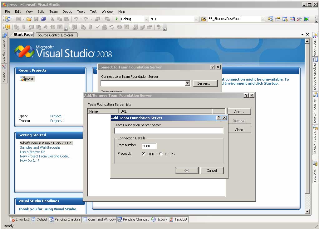Open the Task List bottom tab
The image size is (319, 229).
click(179, 219)
